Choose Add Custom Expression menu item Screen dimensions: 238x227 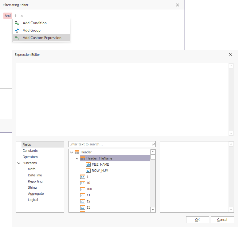click(41, 38)
